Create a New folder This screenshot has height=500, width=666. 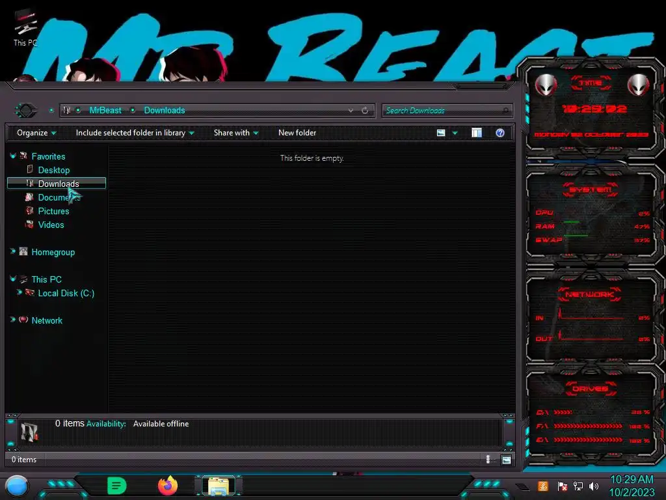[297, 133]
